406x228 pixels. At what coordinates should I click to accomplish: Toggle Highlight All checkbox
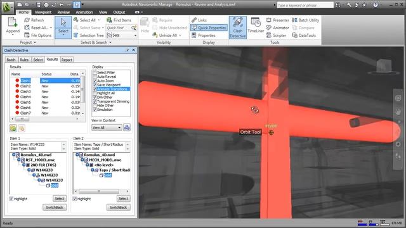[95, 93]
